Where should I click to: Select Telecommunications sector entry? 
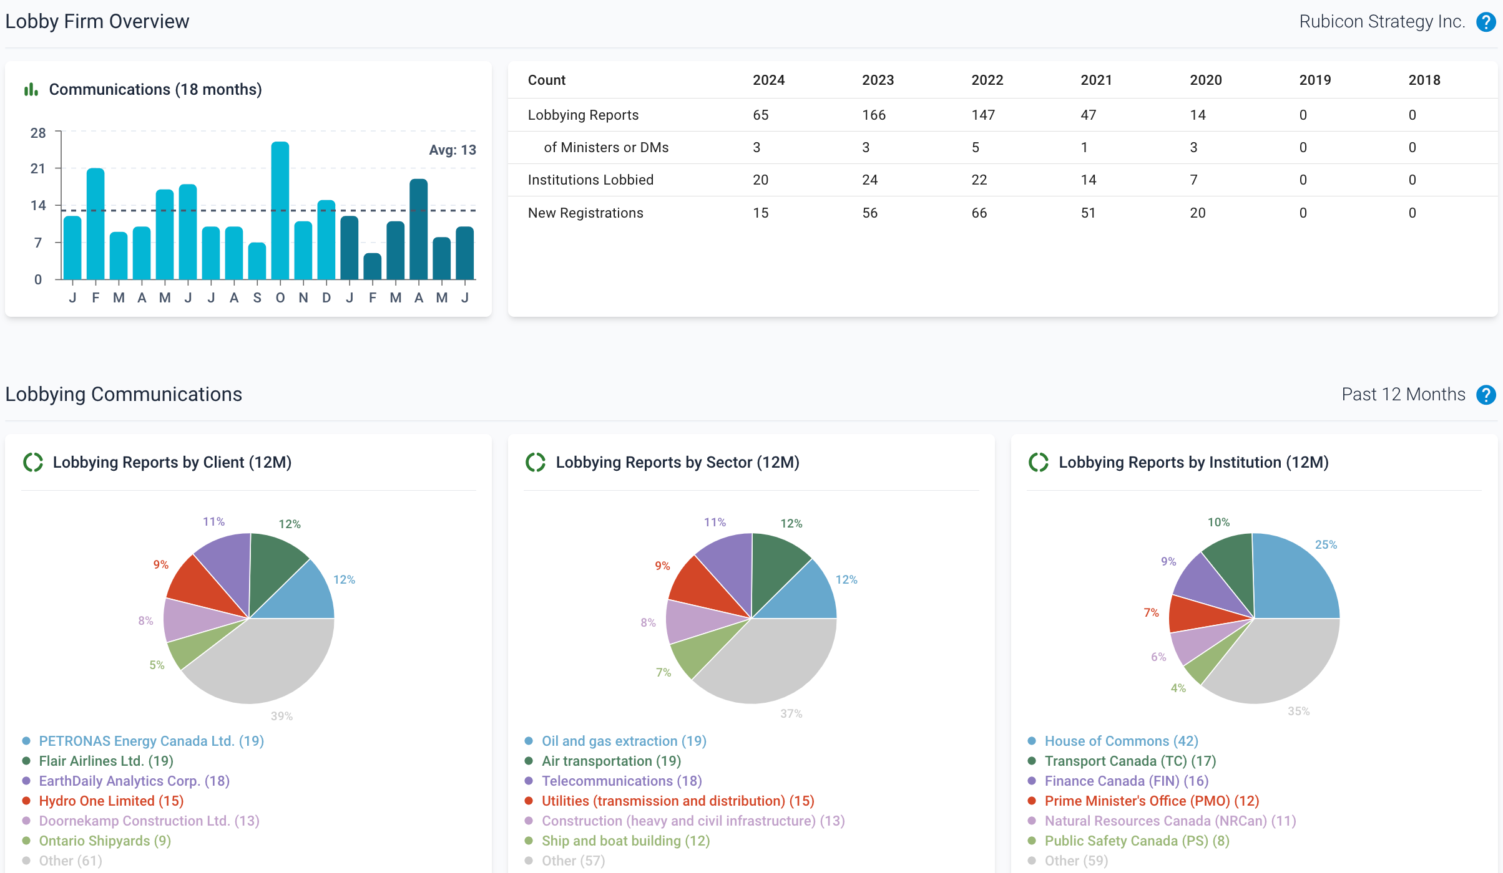(622, 781)
